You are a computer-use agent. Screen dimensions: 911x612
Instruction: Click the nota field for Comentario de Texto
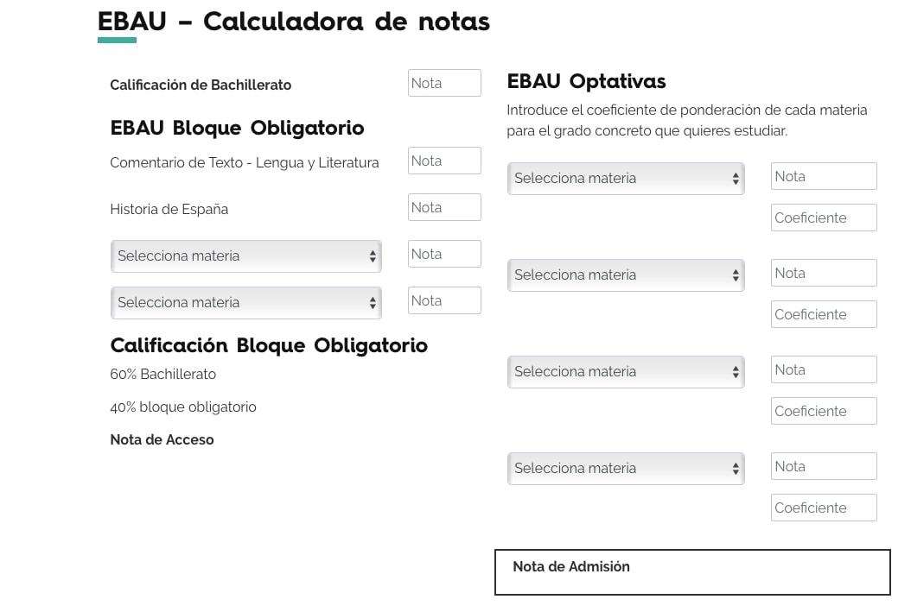(x=444, y=160)
